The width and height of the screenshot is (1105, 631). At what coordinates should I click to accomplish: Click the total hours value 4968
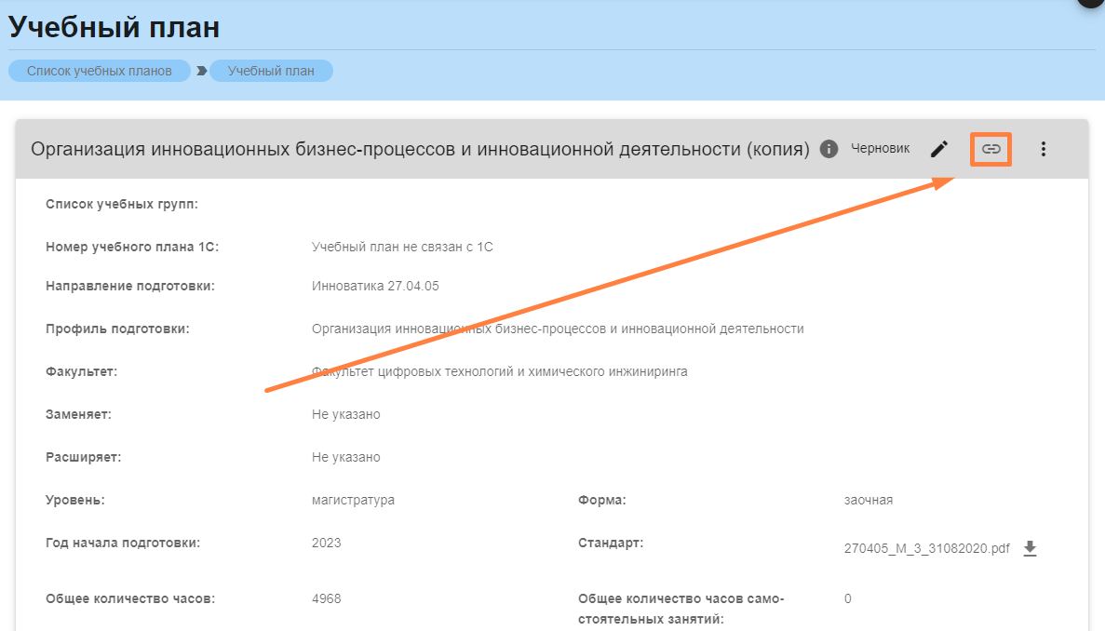[x=327, y=598]
